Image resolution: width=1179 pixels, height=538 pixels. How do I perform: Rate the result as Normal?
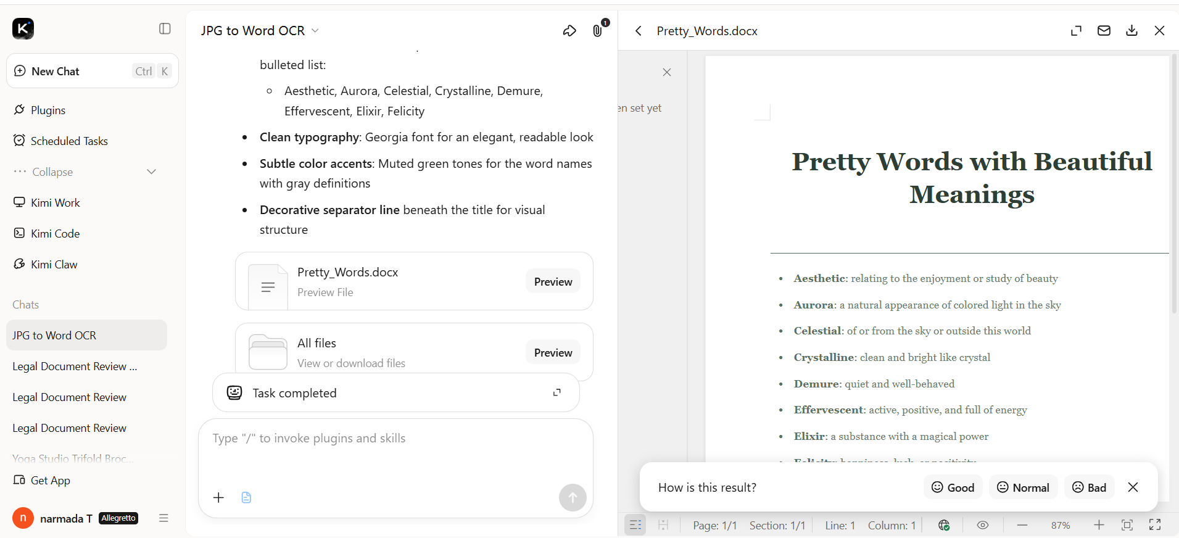(1023, 487)
